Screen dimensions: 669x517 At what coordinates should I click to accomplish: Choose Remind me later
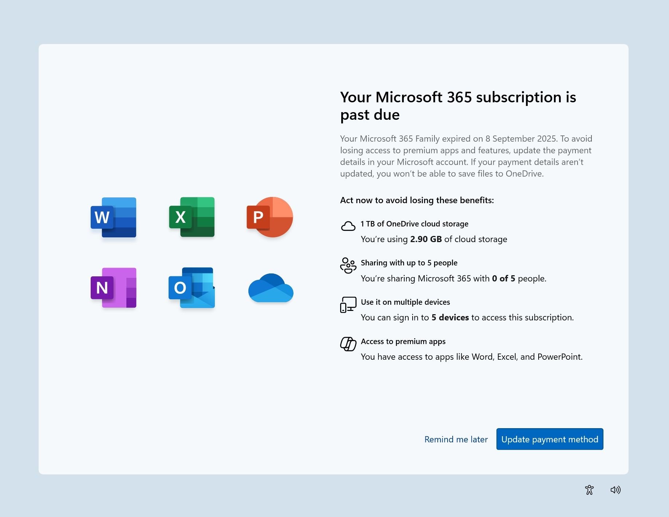point(456,439)
